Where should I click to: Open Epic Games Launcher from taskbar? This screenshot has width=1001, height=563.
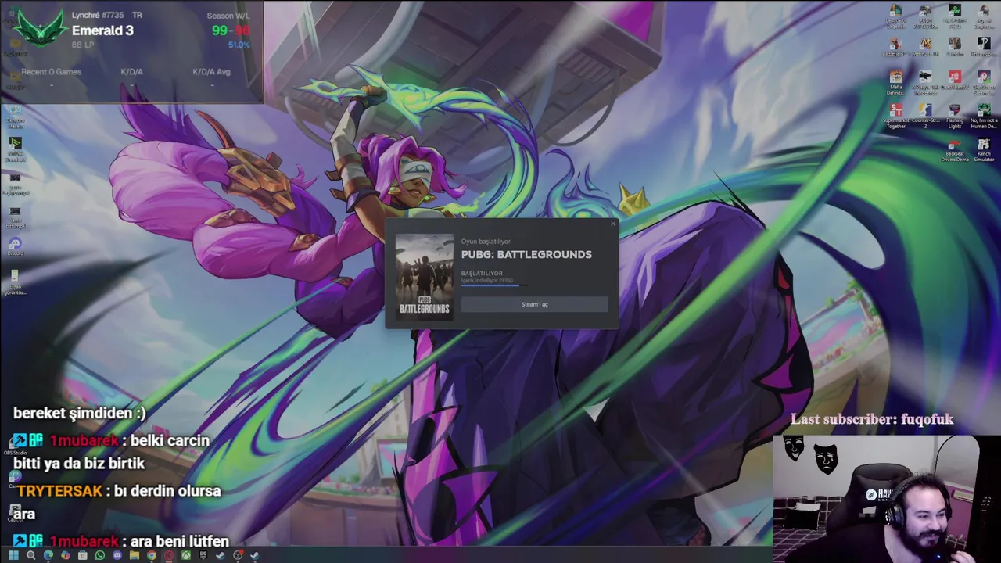(x=203, y=555)
